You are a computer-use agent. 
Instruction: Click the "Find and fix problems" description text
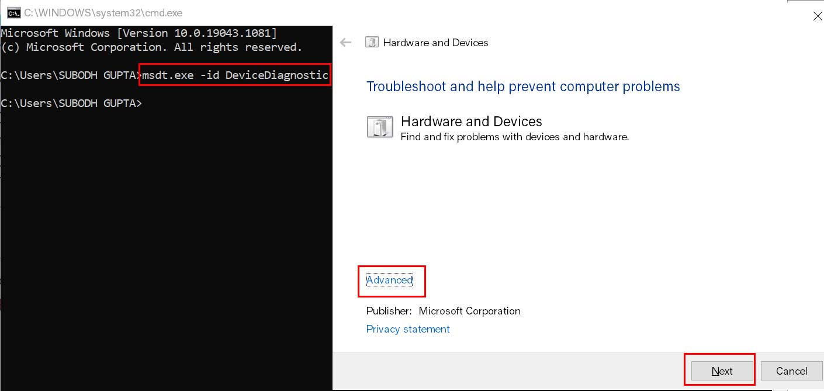tap(514, 137)
